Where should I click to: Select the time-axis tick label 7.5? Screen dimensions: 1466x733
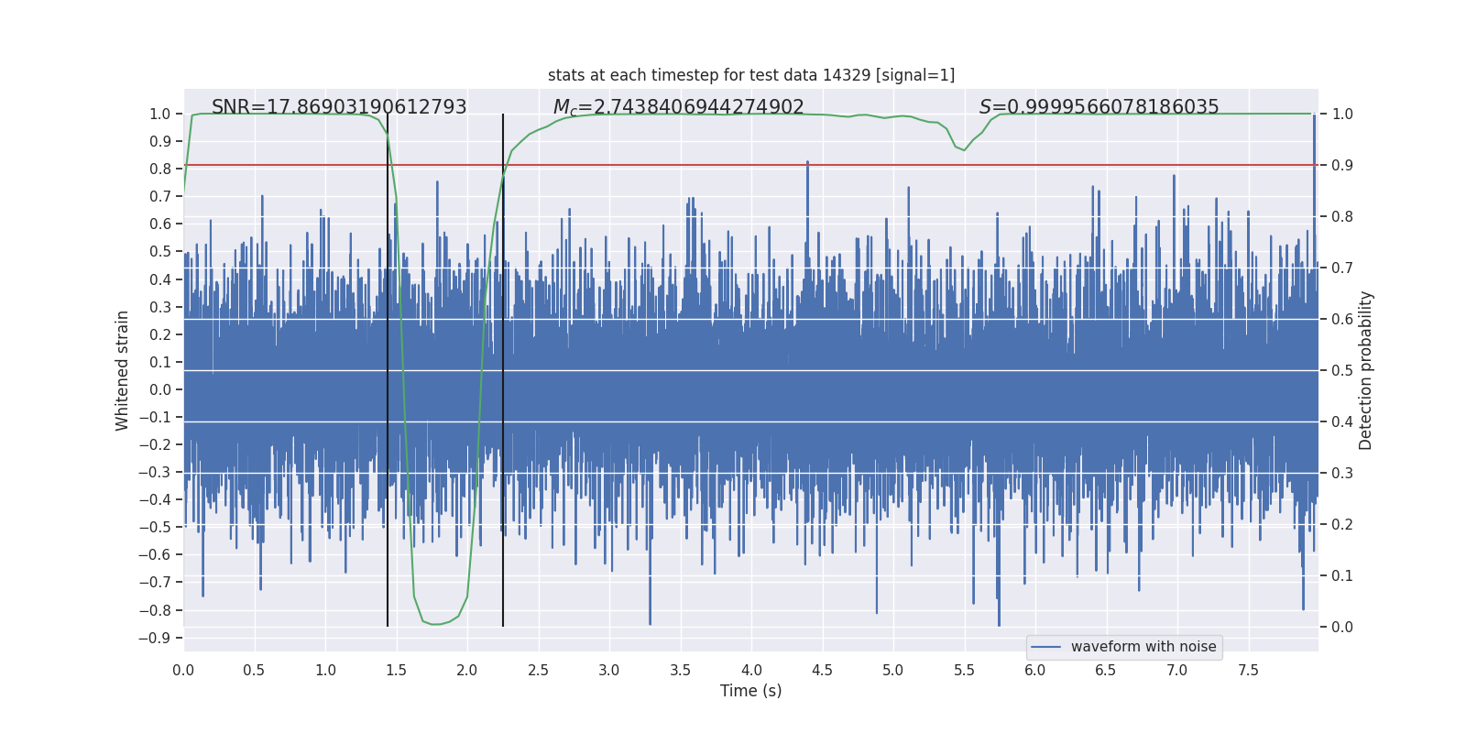tap(1248, 670)
